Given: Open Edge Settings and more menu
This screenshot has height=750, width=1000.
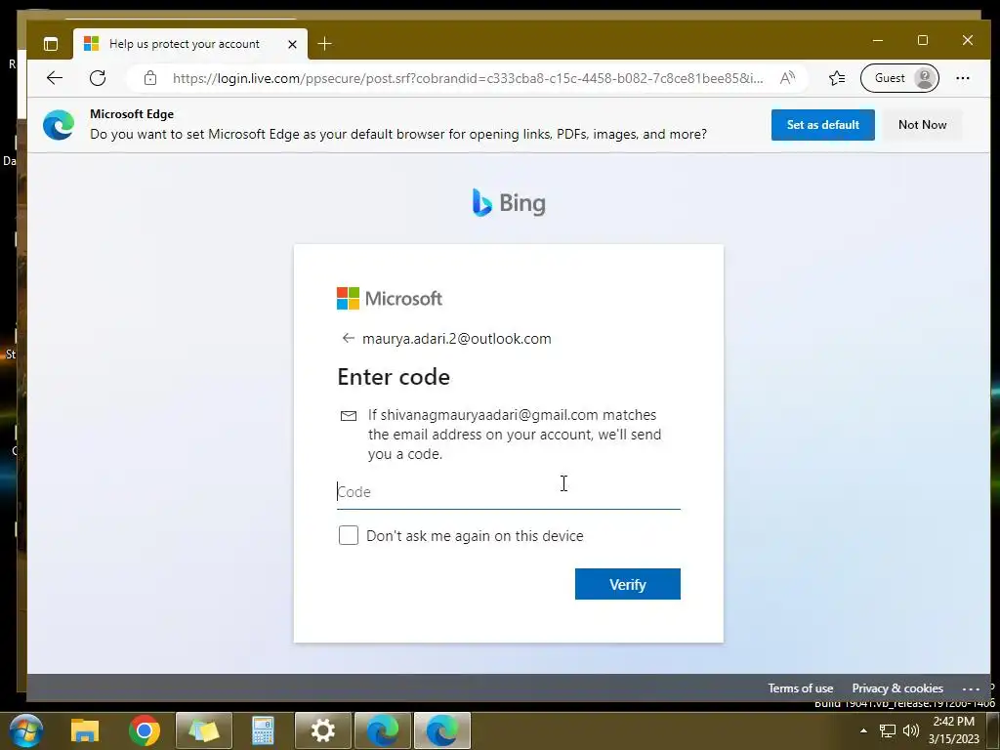Looking at the screenshot, I should 962,78.
